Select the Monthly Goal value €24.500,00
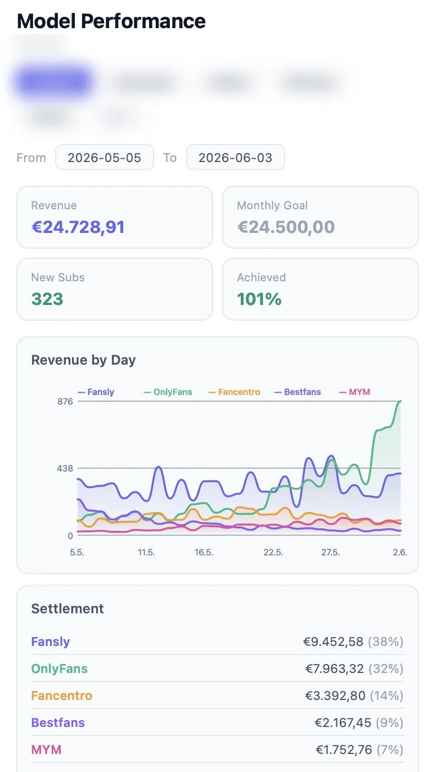 coord(286,227)
